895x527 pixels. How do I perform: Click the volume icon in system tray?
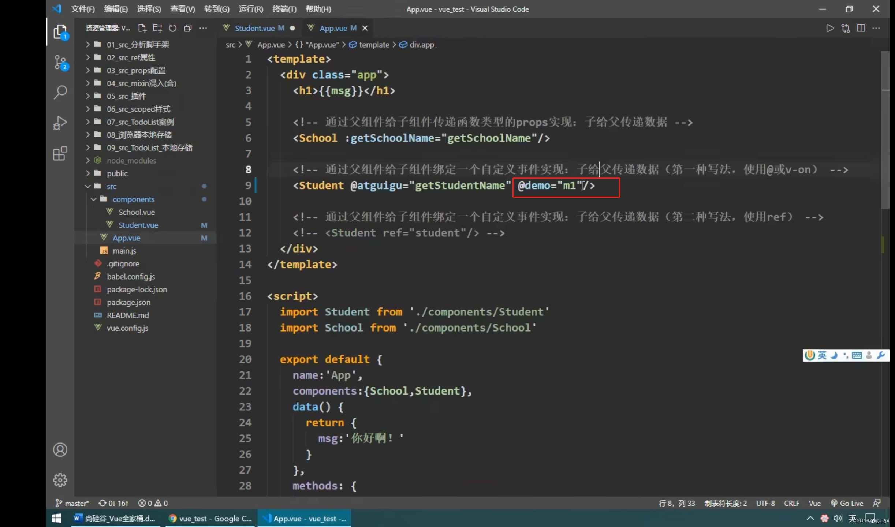[x=838, y=519]
